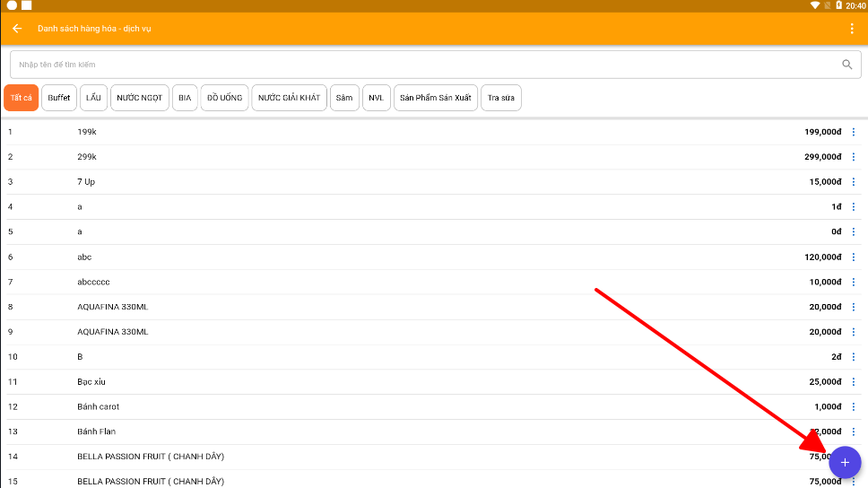Tap the WiFi icon in the status bar
This screenshot has height=488, width=868.
815,5
